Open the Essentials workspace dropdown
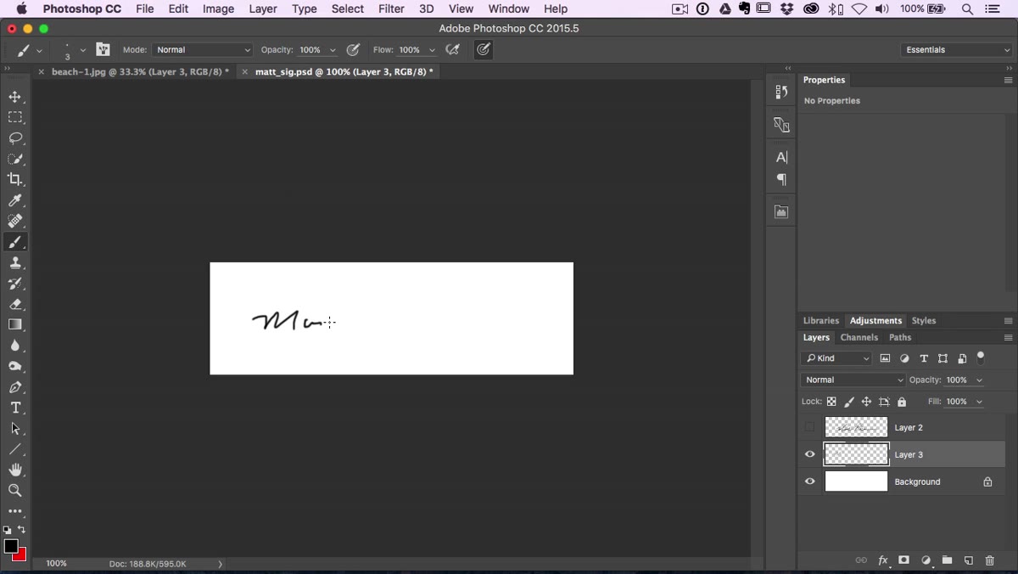The image size is (1018, 574). point(957,50)
